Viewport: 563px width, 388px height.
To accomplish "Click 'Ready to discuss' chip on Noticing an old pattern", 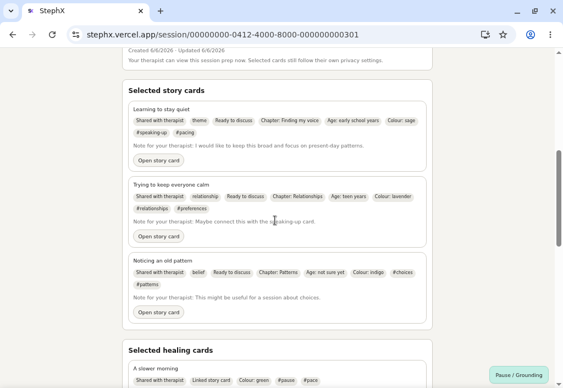I will [232, 272].
